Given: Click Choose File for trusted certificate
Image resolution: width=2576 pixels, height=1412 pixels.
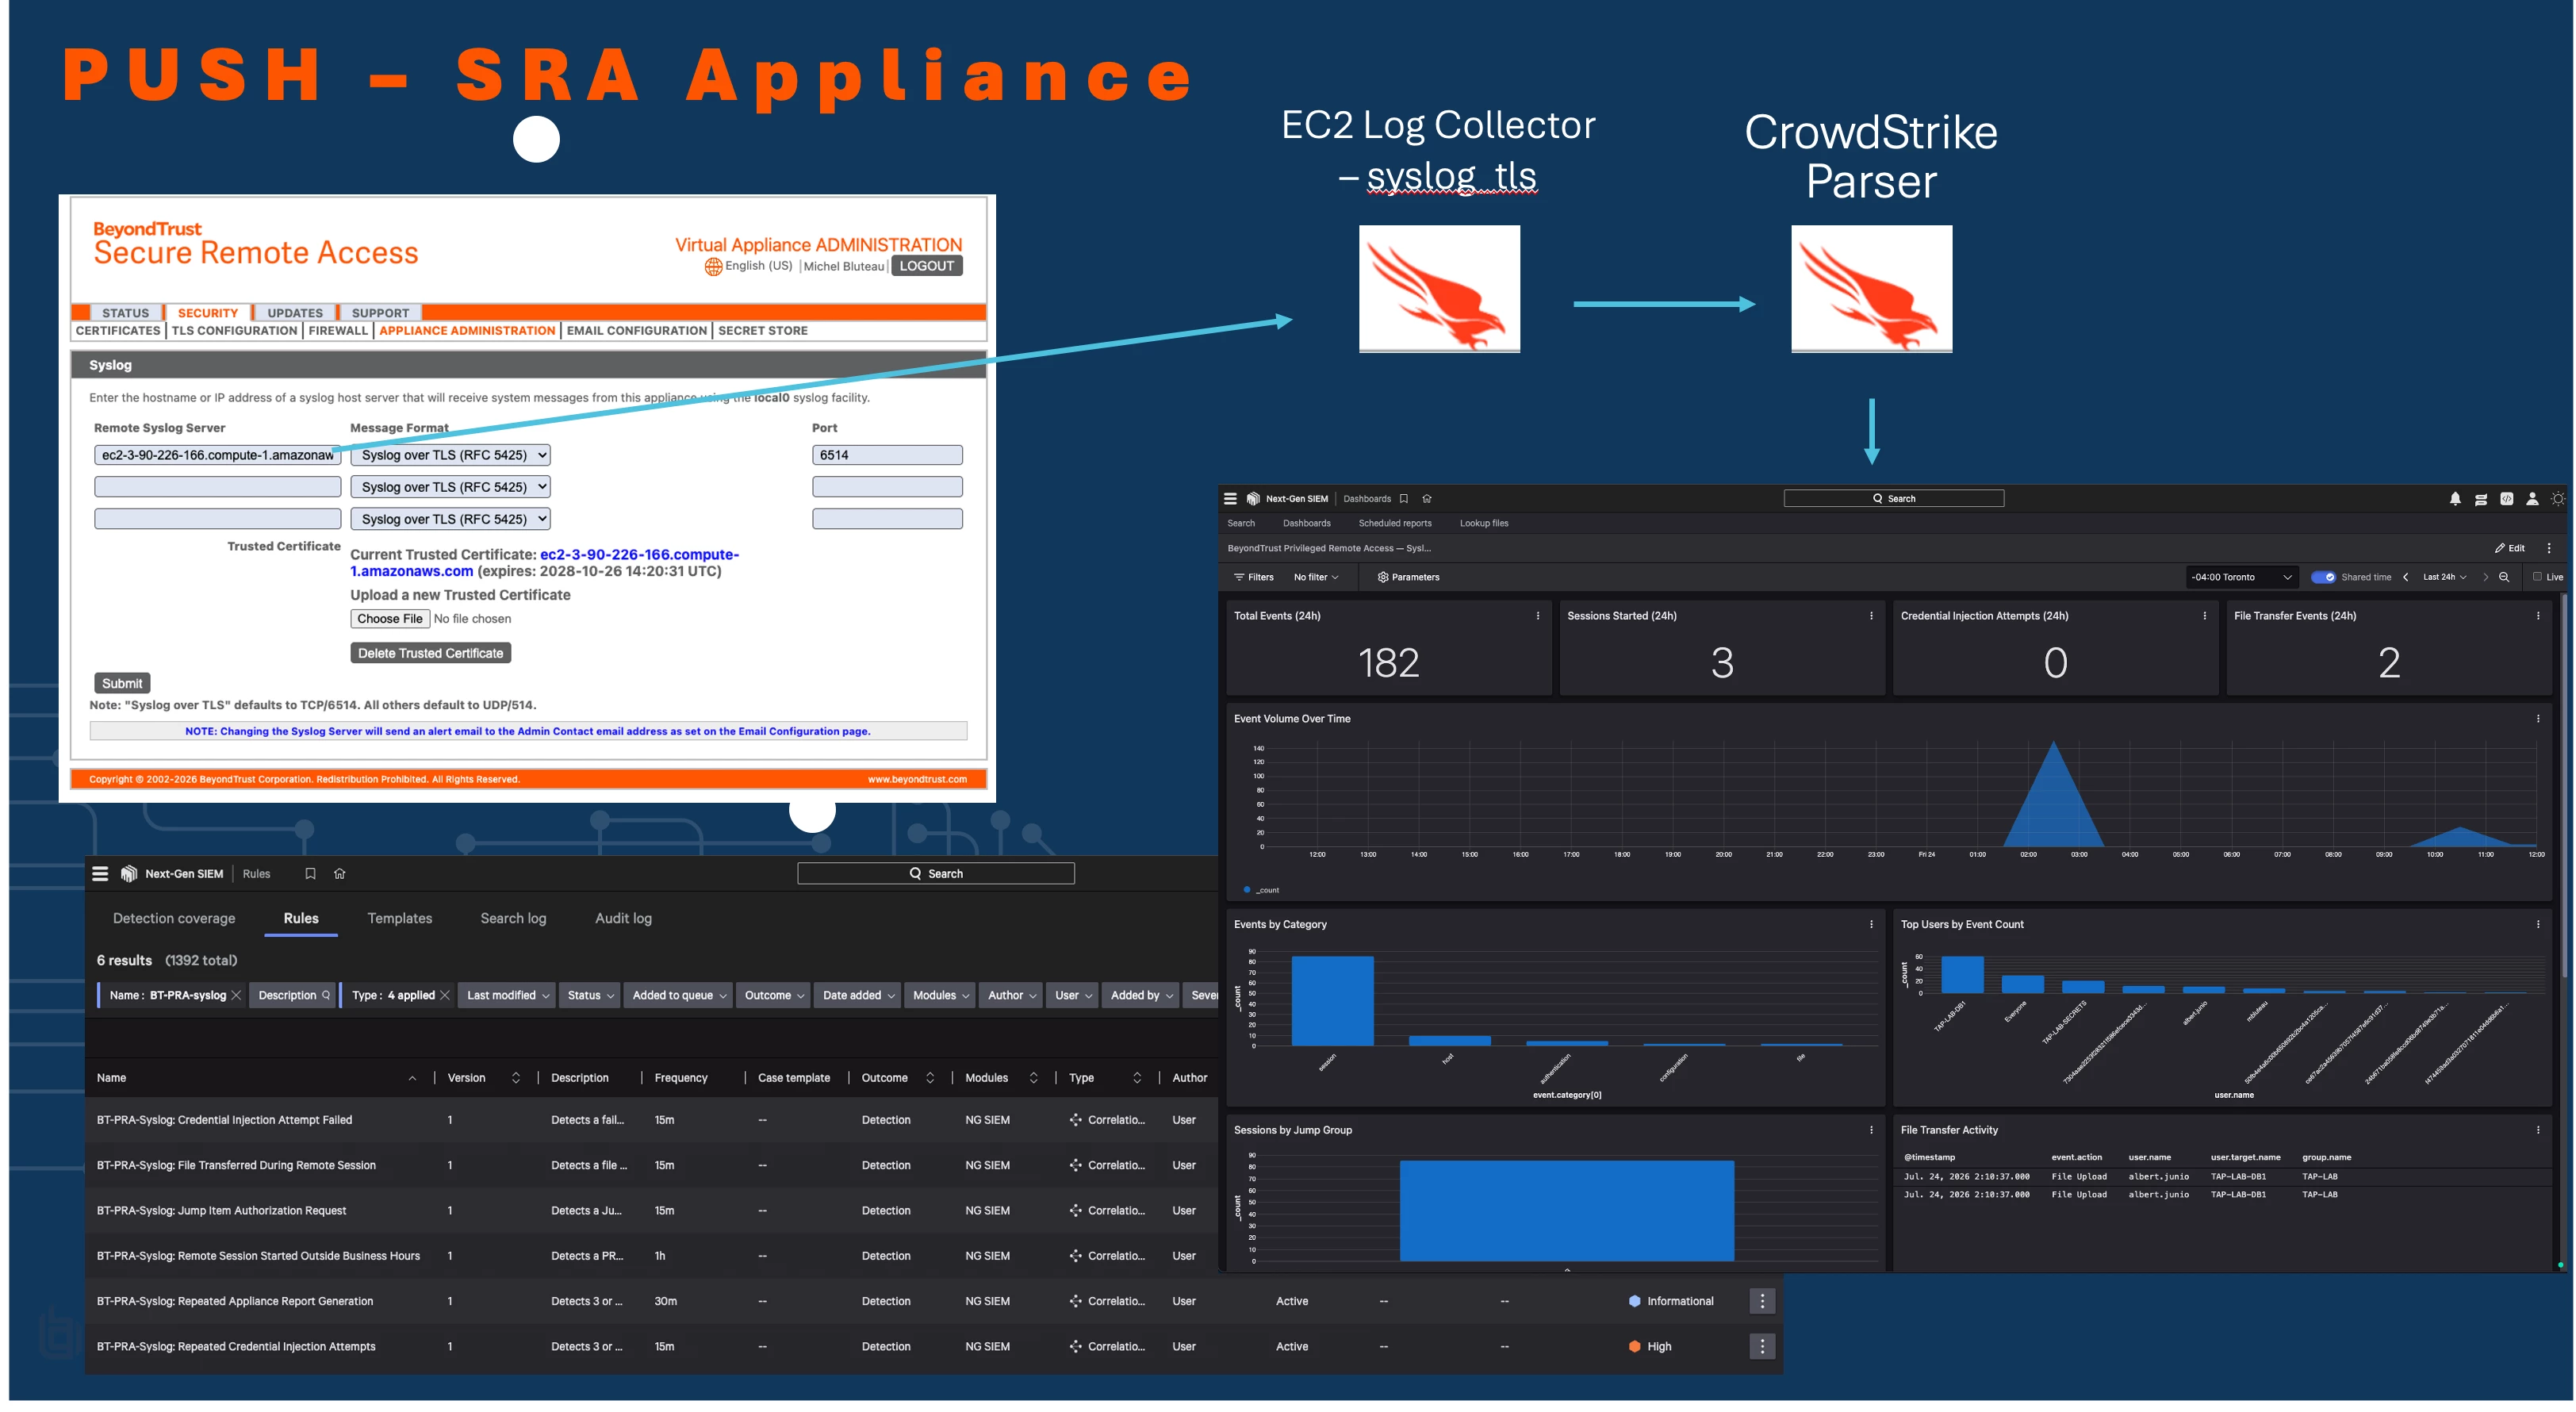Looking at the screenshot, I should (390, 619).
